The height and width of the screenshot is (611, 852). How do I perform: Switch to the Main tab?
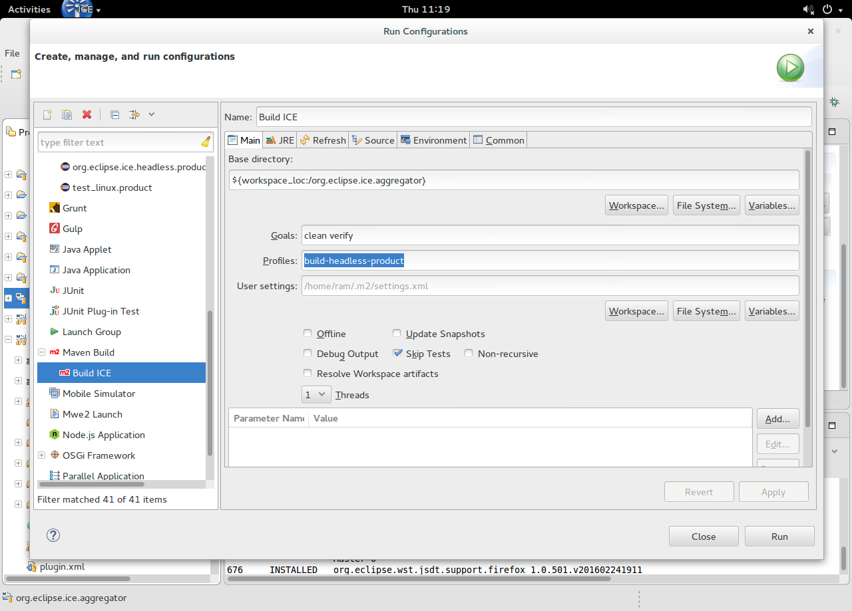(244, 140)
